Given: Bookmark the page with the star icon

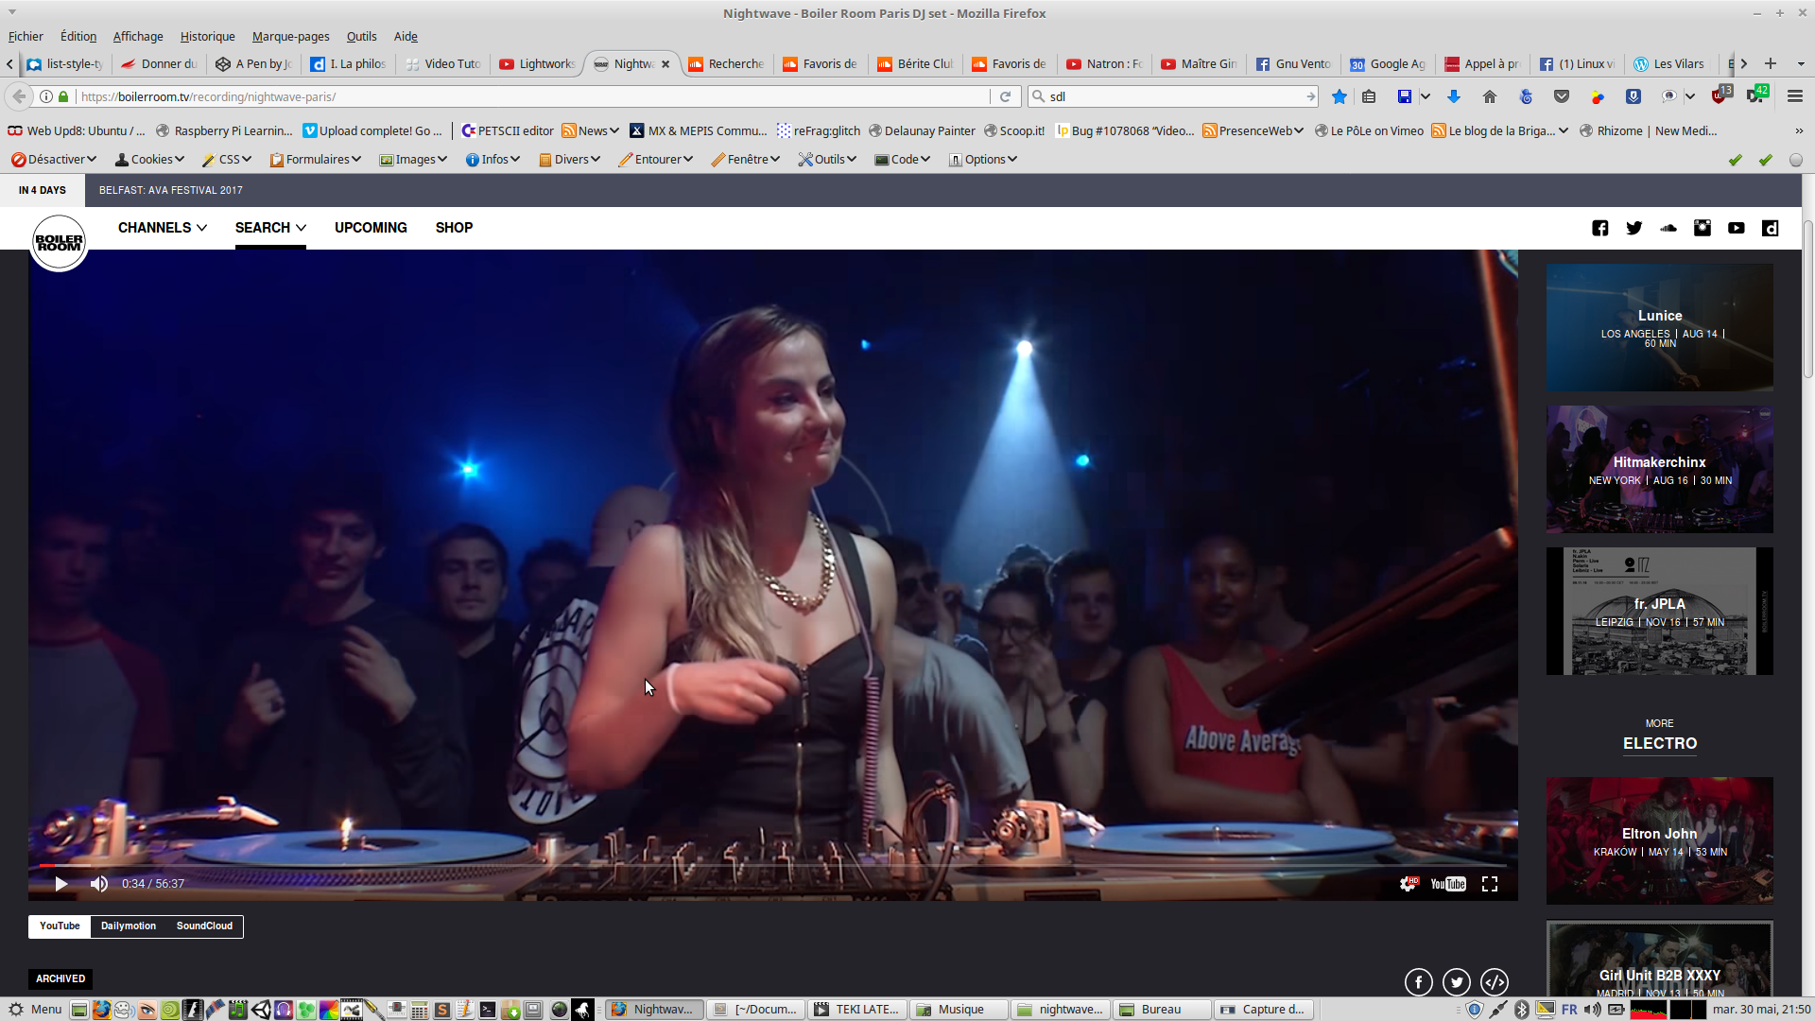Looking at the screenshot, I should pyautogui.click(x=1340, y=96).
